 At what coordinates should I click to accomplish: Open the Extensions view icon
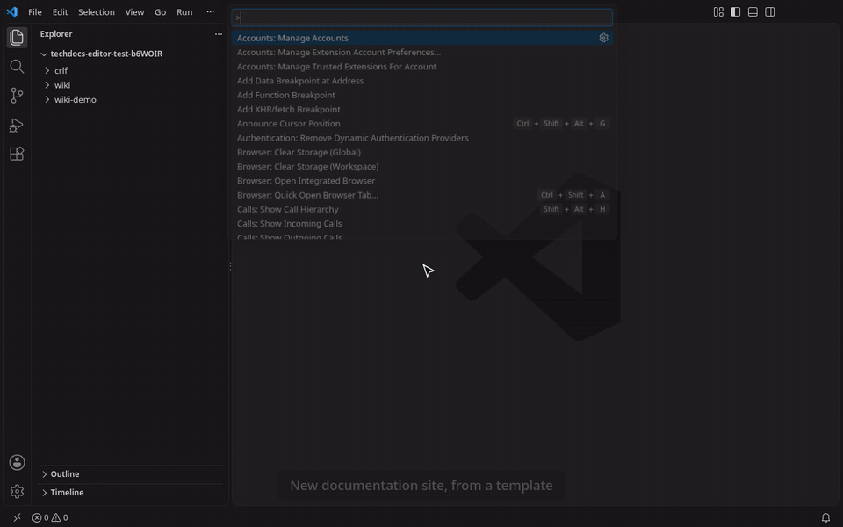(17, 154)
